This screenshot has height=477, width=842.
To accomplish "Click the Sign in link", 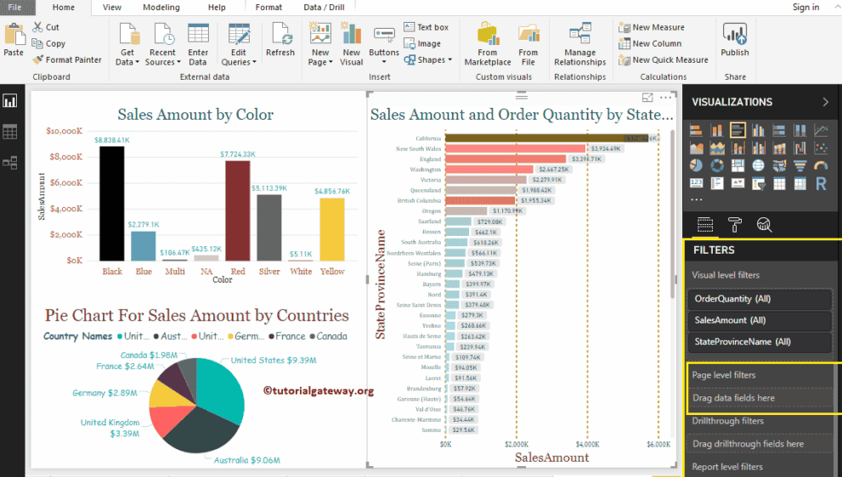I will [805, 7].
